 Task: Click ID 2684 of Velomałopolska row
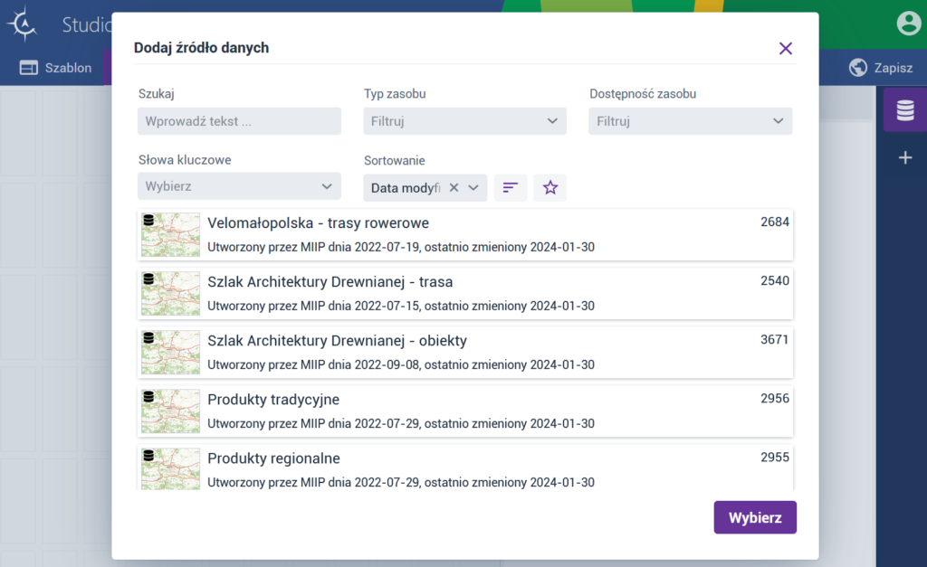pyautogui.click(x=775, y=222)
